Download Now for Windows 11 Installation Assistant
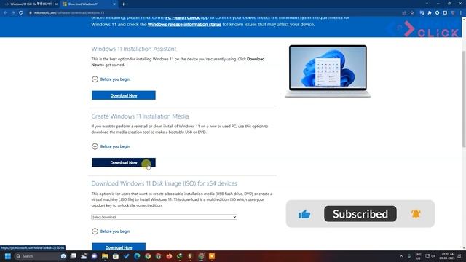Viewport: 466px width, 262px height. pyautogui.click(x=124, y=95)
